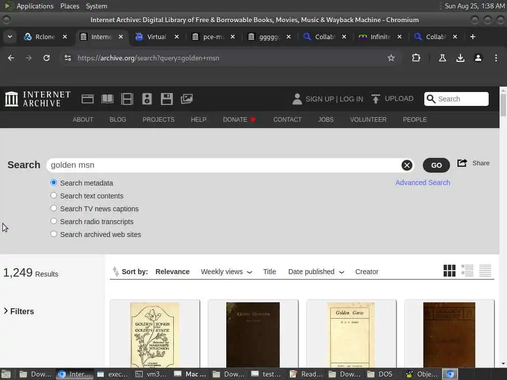Screen dimensions: 507x380
Task: Open the System menu
Action: click(x=97, y=6)
